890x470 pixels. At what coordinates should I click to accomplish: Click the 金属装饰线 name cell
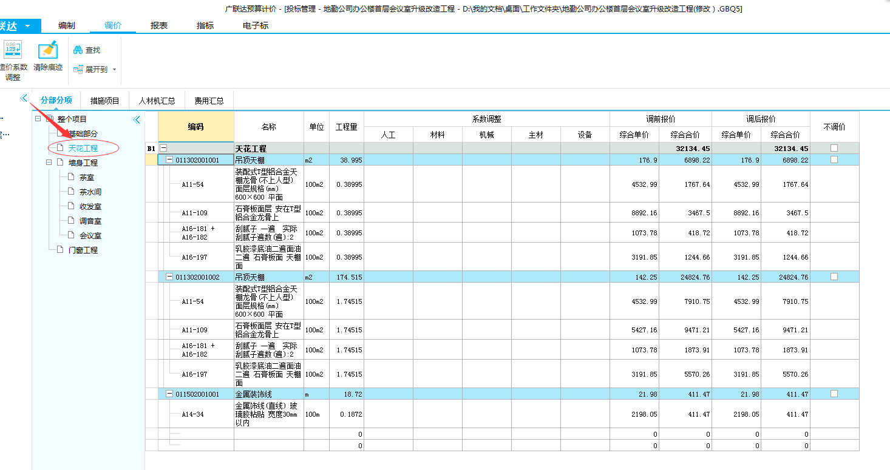[x=269, y=394]
